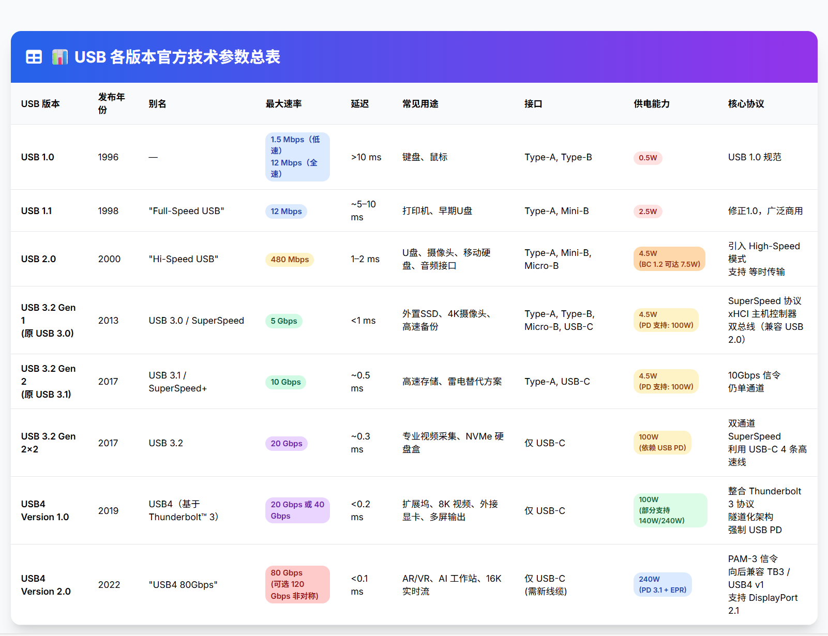
Task: Click the '240W (PD 3.1 + EPR)' badge
Action: click(663, 584)
